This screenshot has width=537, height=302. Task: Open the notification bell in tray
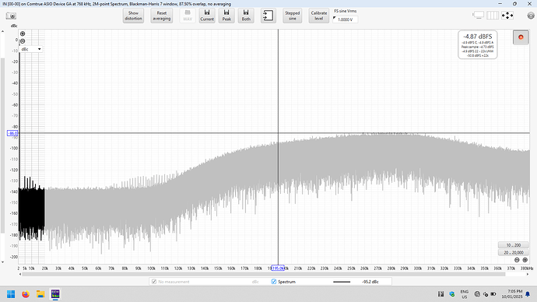click(528, 294)
